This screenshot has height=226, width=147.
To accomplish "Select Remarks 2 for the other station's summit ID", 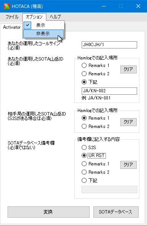I will point(95,126).
